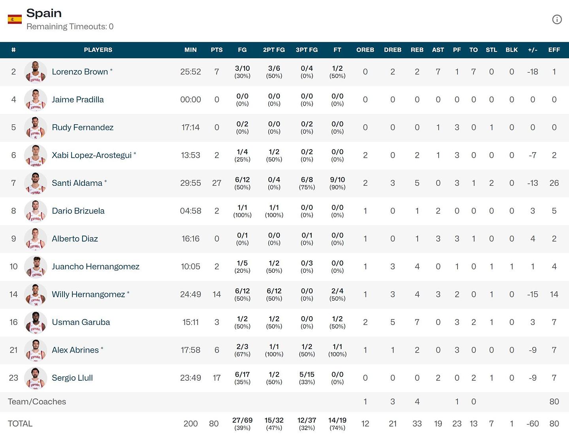Click the TO column header
The width and height of the screenshot is (569, 436).
coord(473,50)
